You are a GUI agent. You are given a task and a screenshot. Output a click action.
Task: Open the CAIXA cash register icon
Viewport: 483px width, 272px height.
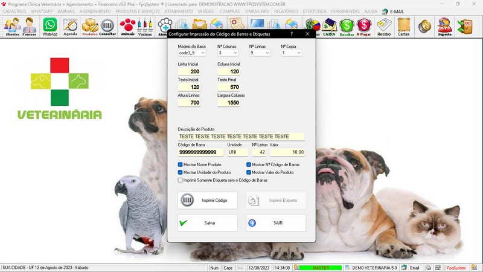(329, 27)
